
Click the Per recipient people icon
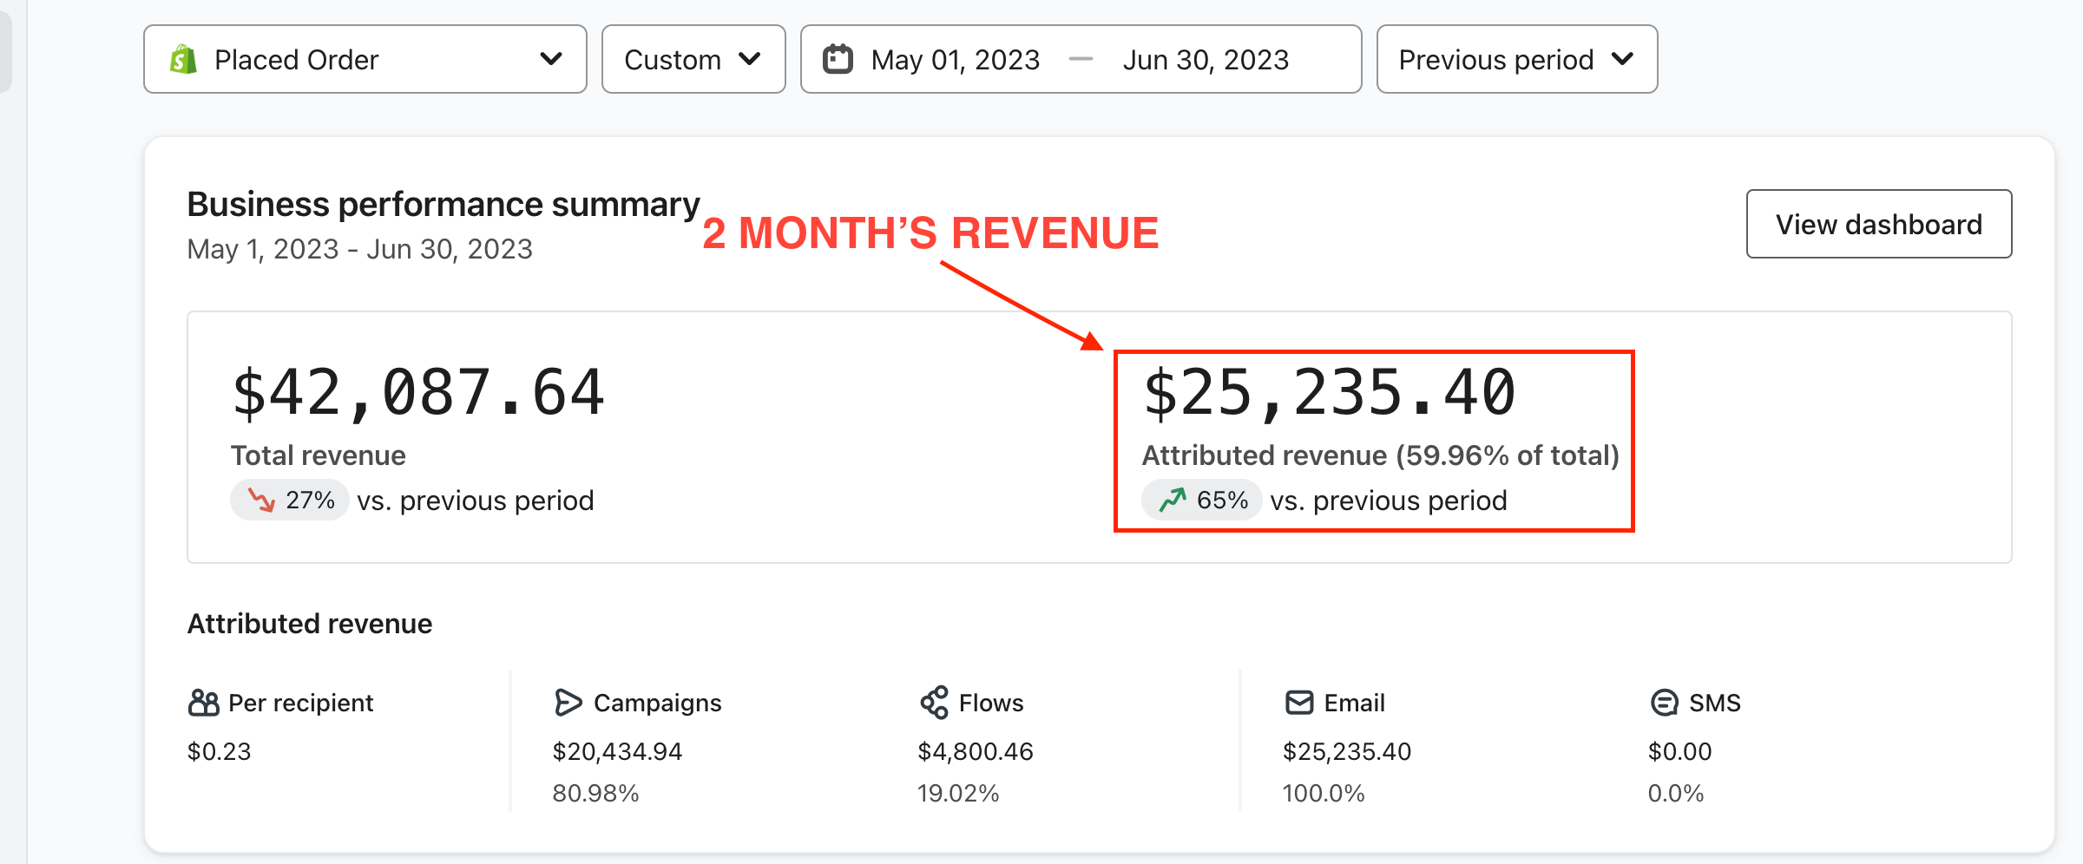(203, 703)
